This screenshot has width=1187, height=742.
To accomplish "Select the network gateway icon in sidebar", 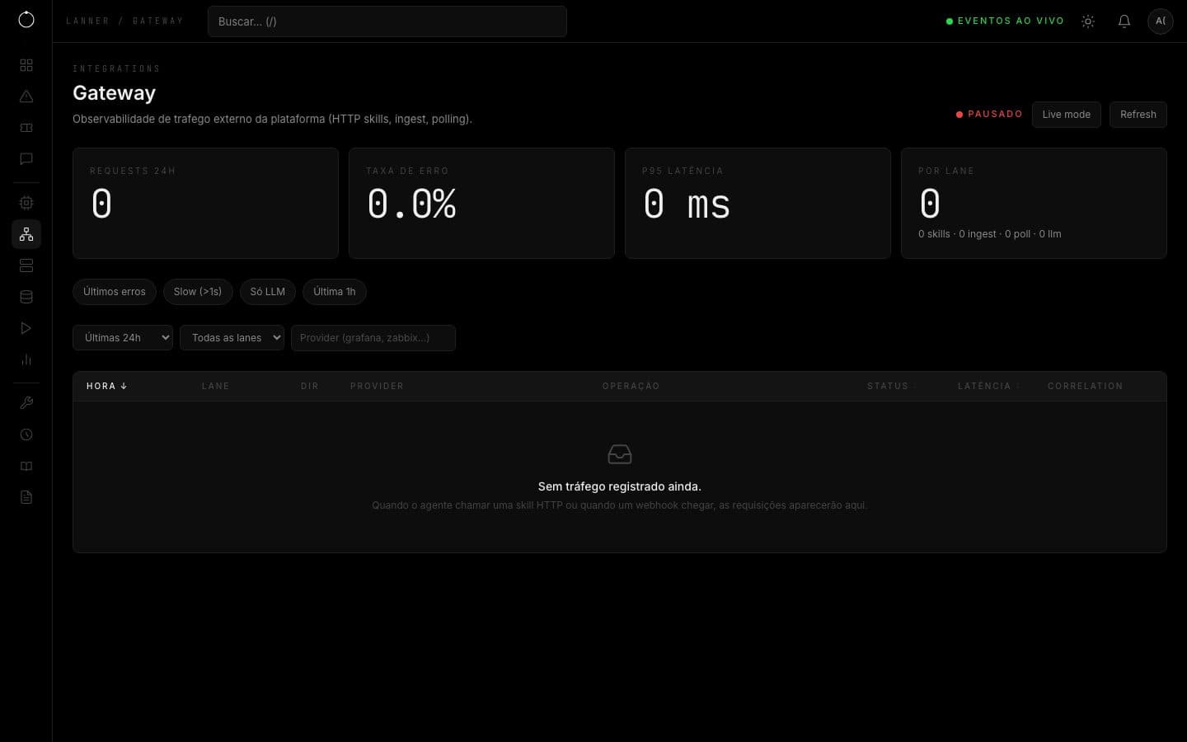I will [x=26, y=234].
